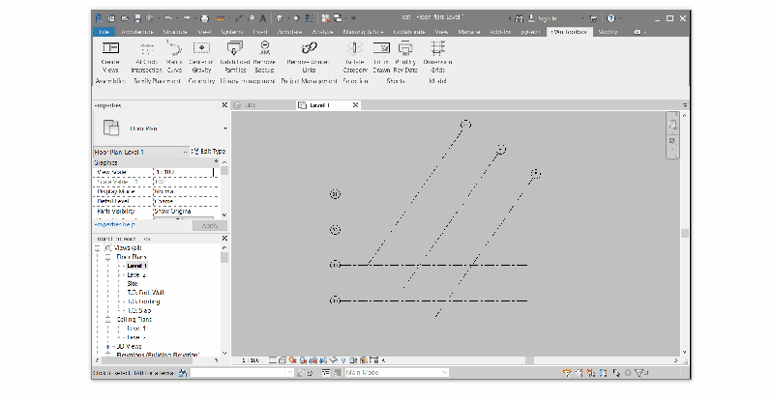Open the workset dropdown in status bar
The width and height of the screenshot is (774, 400).
pyautogui.click(x=243, y=373)
